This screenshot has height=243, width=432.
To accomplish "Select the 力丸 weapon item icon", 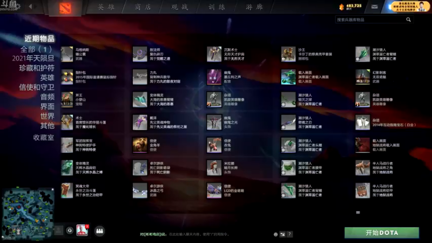I will click(x=140, y=77).
